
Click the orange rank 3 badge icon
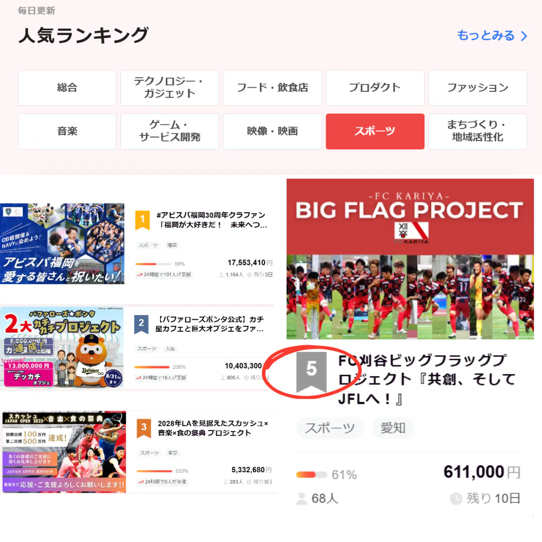pyautogui.click(x=144, y=428)
